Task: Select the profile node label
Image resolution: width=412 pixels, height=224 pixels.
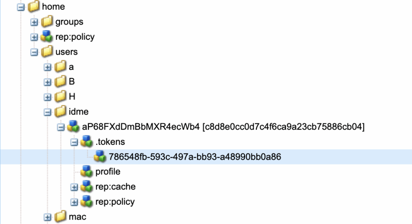Action: coord(108,172)
